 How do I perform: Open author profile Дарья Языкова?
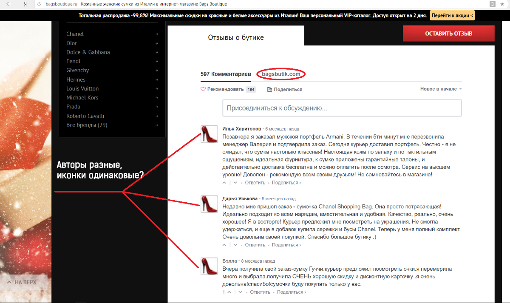(240, 198)
